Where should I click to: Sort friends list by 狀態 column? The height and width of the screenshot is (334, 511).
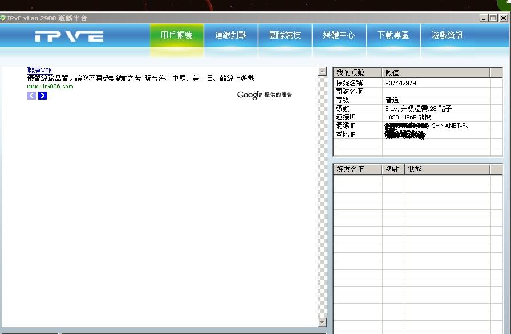point(447,170)
